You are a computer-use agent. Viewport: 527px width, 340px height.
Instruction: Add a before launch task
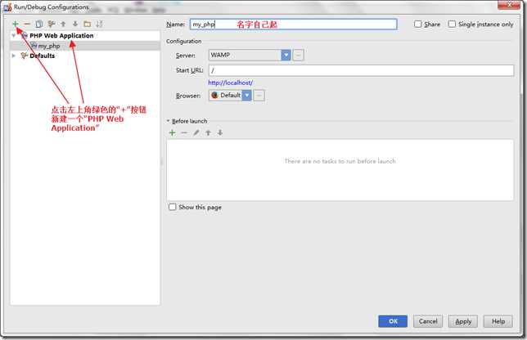[172, 132]
